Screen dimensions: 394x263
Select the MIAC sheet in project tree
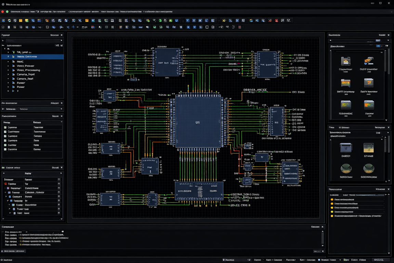(x=20, y=62)
